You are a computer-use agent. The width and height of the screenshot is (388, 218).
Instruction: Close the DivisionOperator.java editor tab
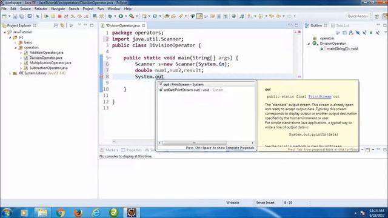[143, 25]
